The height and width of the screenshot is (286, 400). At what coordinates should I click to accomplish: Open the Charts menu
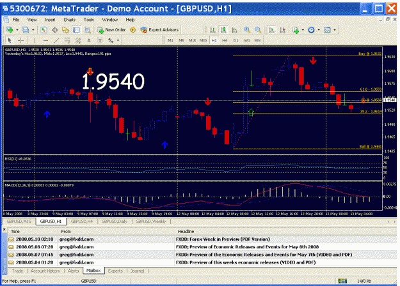[69, 20]
